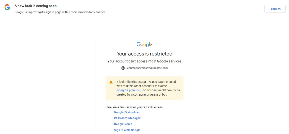Click the contentwriterek1998@gmail.com email address
This screenshot has height=134, width=289.
(x=147, y=68)
